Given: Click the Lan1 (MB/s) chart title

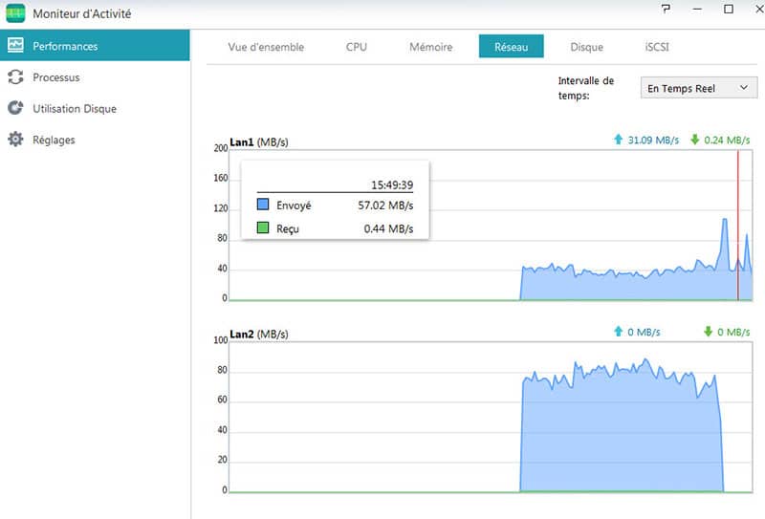Looking at the screenshot, I should point(258,142).
